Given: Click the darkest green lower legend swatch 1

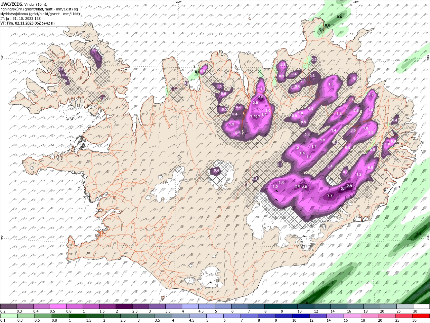Looking at the screenshot, I should (x=78, y=316).
